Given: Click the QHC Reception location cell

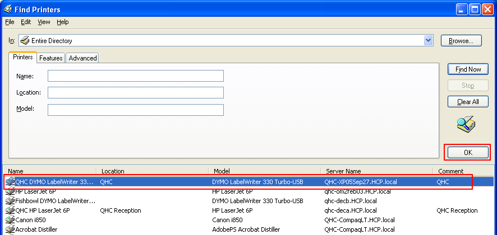Looking at the screenshot, I should tap(121, 210).
